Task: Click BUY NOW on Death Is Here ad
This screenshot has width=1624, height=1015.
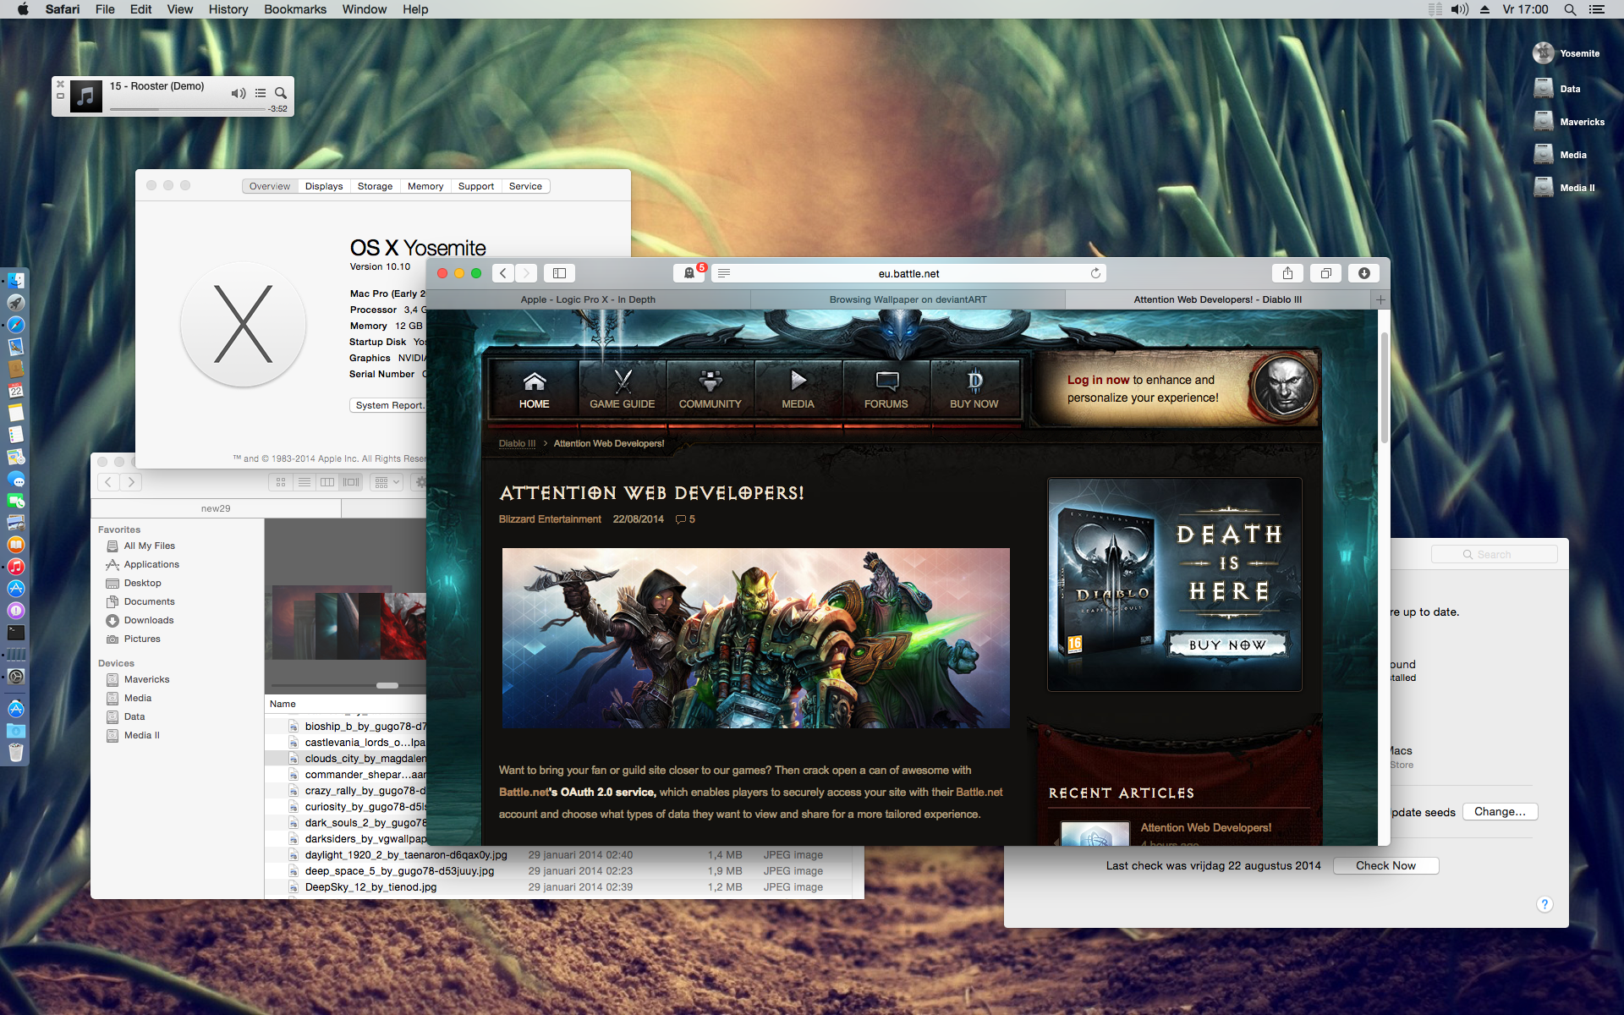Action: (x=1227, y=645)
